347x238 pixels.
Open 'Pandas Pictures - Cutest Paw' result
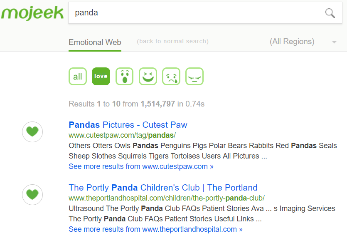pyautogui.click(x=128, y=125)
